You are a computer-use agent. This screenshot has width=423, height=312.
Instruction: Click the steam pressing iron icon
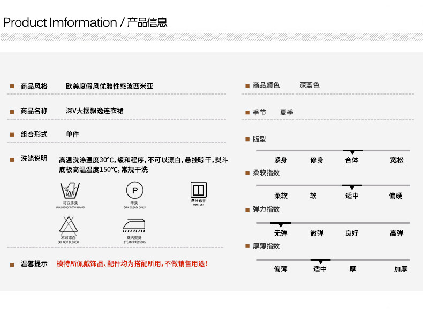[134, 225]
